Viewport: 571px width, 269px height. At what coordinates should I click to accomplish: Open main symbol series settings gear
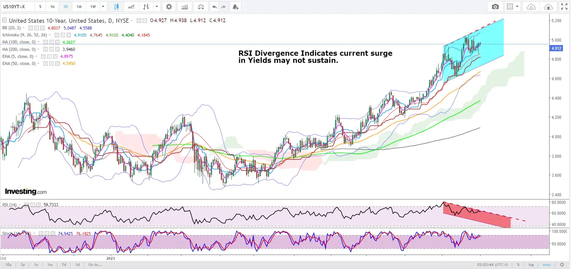click(x=145, y=21)
